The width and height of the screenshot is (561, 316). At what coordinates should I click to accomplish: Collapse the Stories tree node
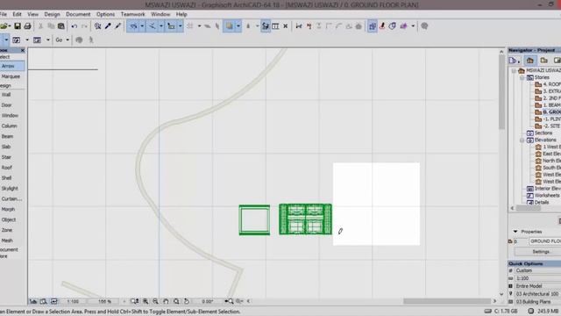point(522,77)
